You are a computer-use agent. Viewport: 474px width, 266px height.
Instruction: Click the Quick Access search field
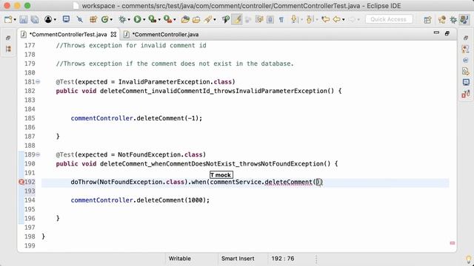[389, 19]
